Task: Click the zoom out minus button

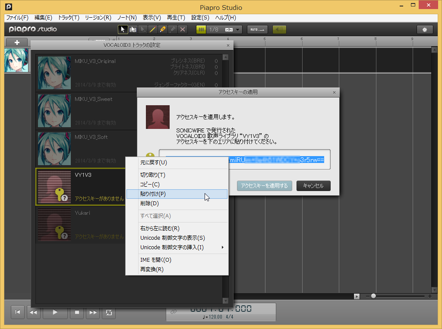Action: (368, 296)
